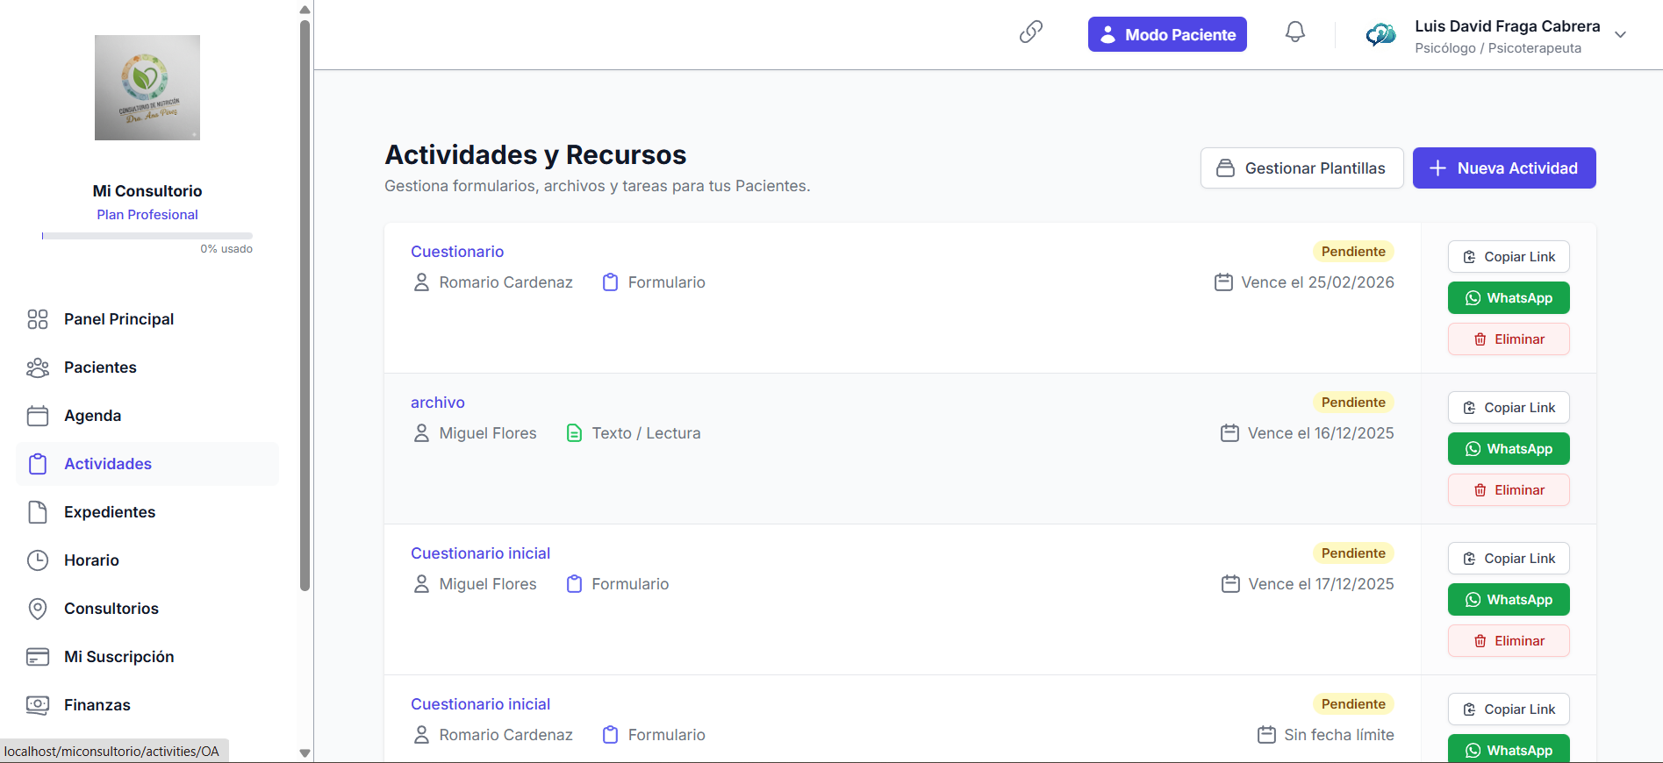Click person icon next to Miguel Flores in archivo row

pyautogui.click(x=421, y=433)
